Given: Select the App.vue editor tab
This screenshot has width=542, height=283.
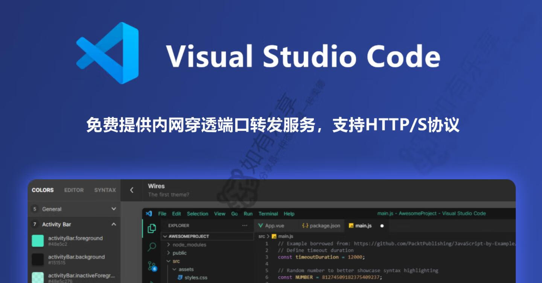Looking at the screenshot, I should coord(275,226).
